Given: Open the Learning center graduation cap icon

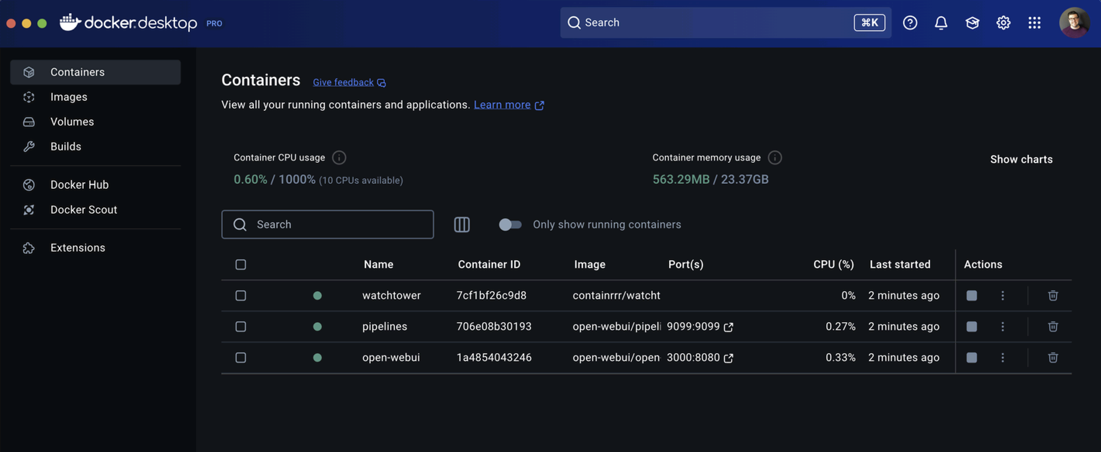Looking at the screenshot, I should click(x=972, y=22).
